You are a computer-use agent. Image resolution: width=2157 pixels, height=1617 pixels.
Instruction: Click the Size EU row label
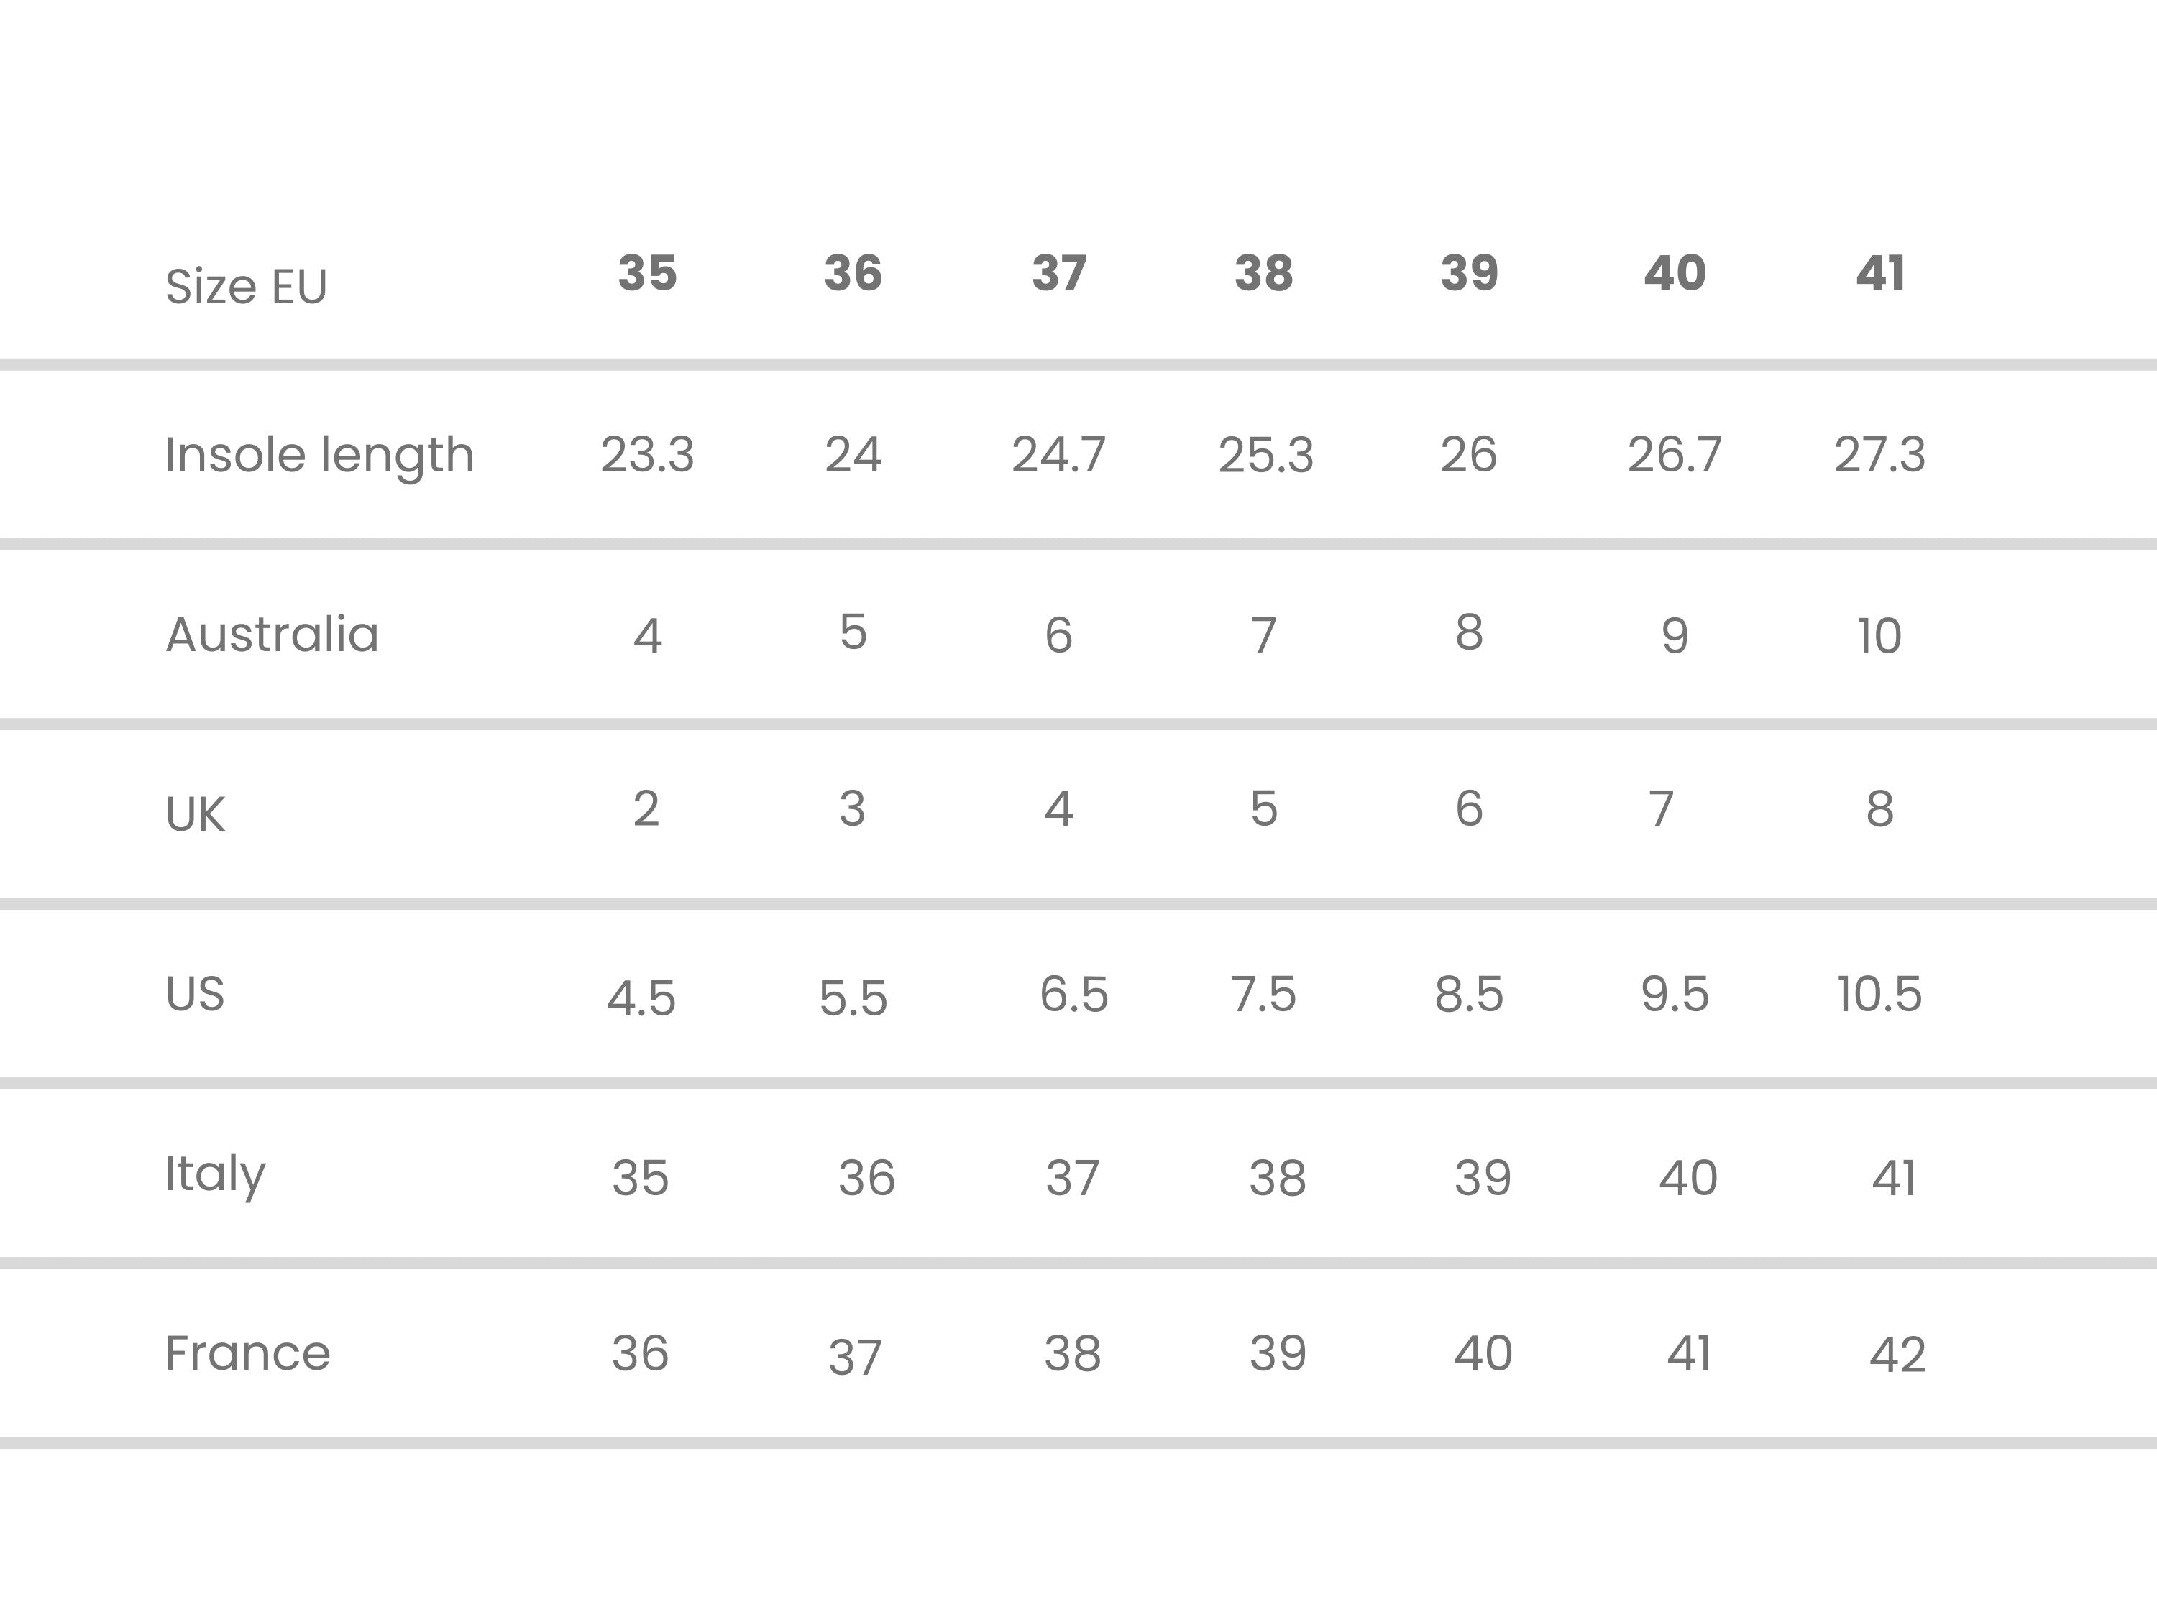246,287
